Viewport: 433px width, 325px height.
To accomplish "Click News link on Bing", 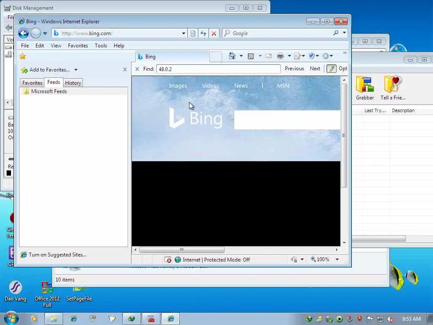I will [x=241, y=86].
